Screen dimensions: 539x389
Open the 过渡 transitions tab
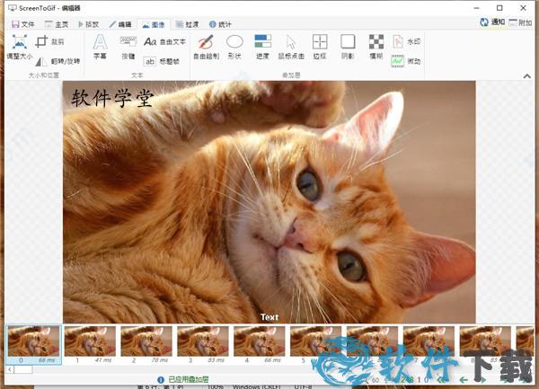(x=188, y=23)
